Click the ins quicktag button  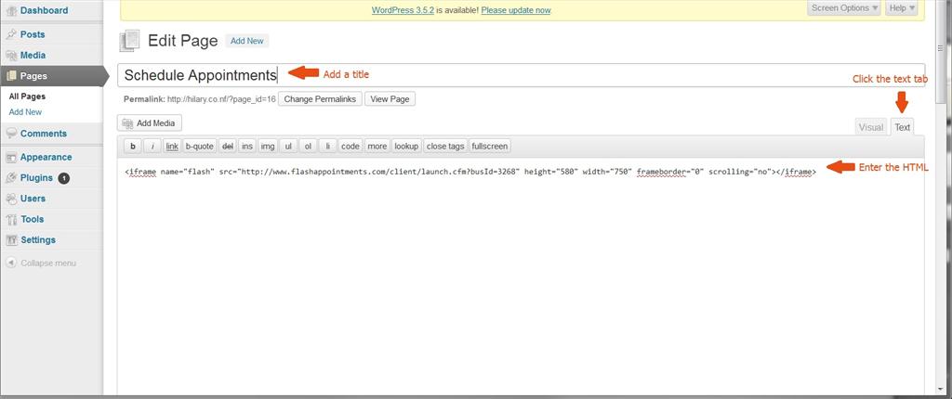[247, 146]
